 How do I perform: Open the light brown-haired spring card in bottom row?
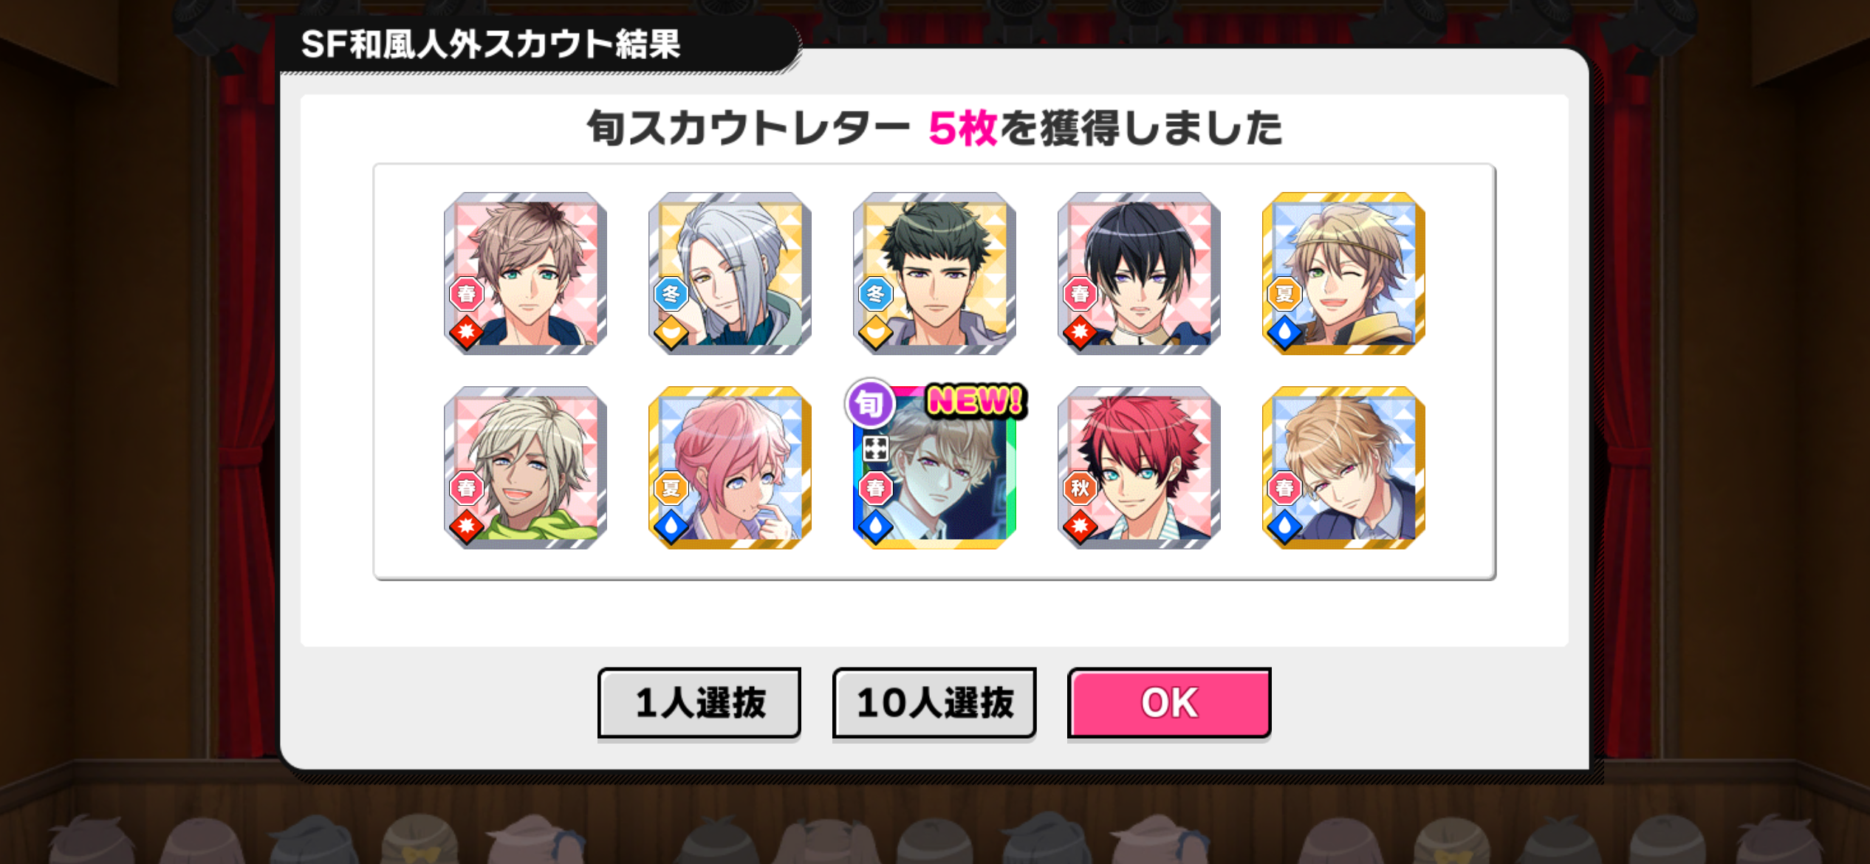tap(1343, 467)
